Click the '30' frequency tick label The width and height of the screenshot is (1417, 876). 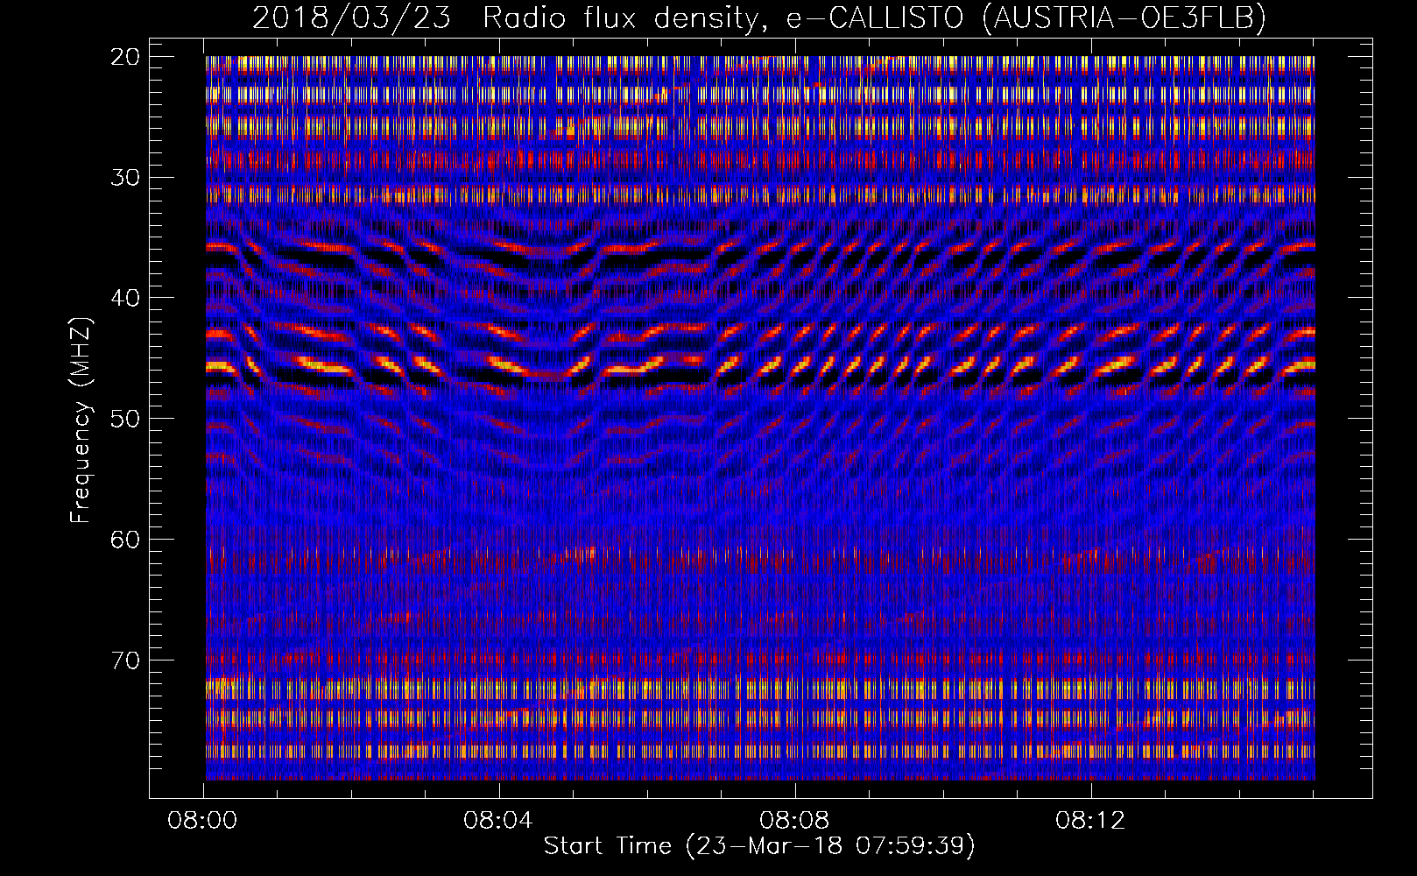[x=126, y=177]
